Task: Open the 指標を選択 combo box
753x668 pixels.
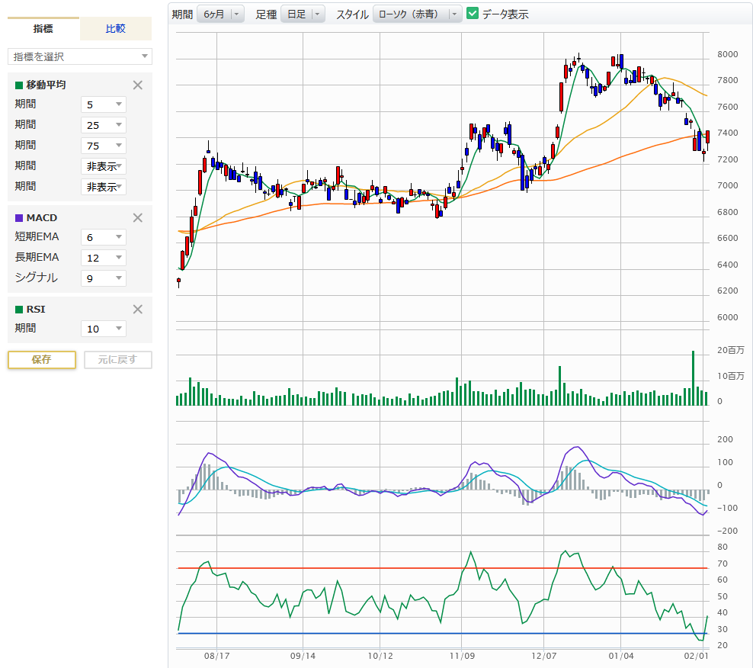Action: (x=80, y=56)
